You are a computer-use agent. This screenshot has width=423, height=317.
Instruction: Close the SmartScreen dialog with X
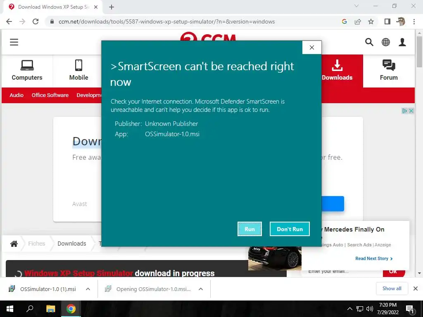click(312, 47)
